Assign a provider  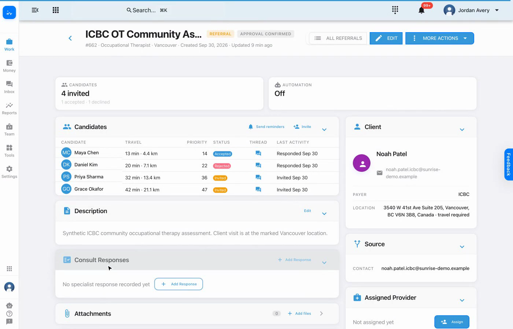point(452,322)
